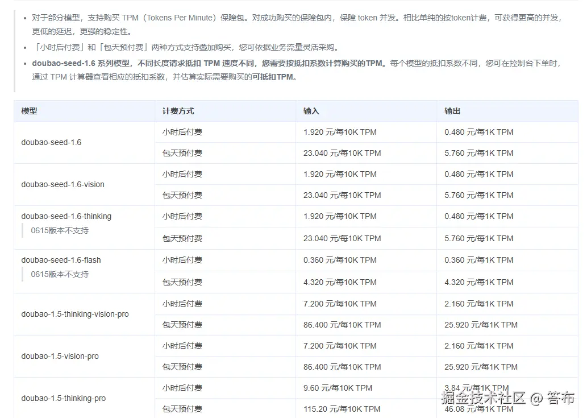Click 小时后付费 in the doubao-seed-1.6-thinking row
The image size is (587, 418).
(182, 217)
